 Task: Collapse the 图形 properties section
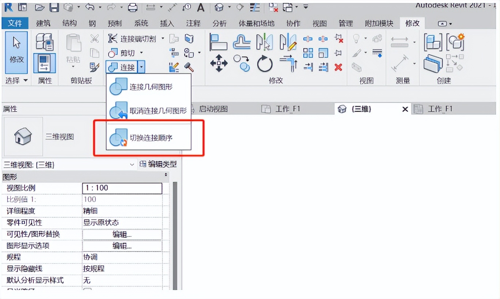pyautogui.click(x=166, y=175)
